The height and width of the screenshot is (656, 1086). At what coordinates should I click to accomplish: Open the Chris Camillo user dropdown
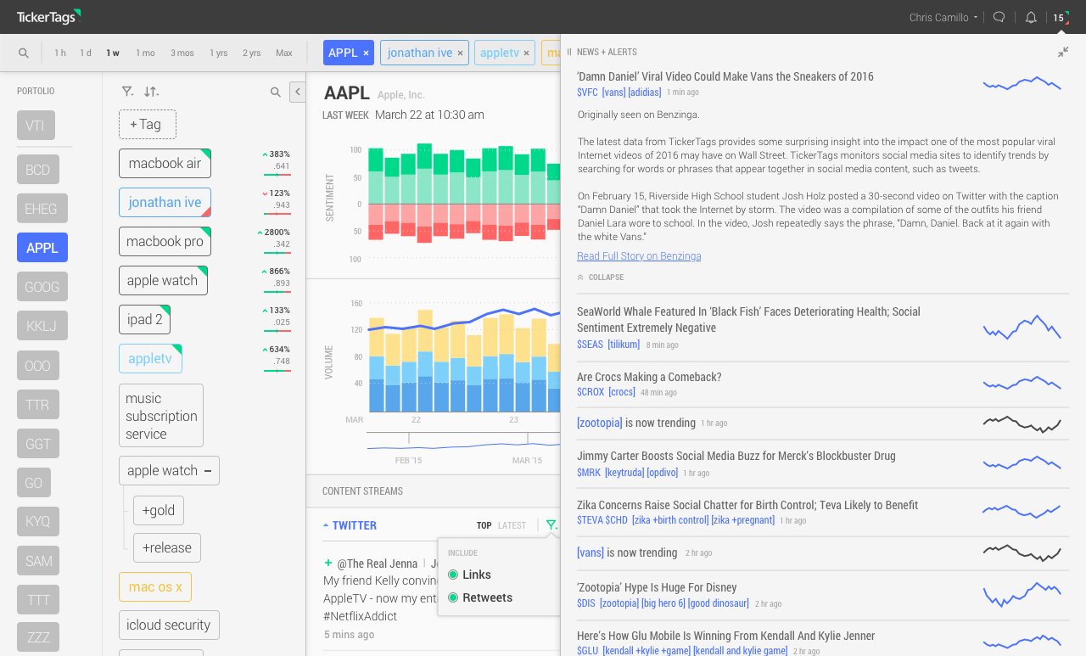943,17
